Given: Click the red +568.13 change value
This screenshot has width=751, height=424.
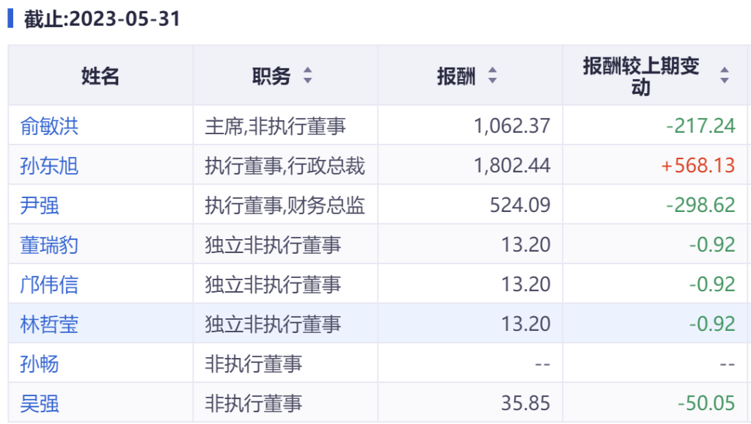Looking at the screenshot, I should 697,166.
